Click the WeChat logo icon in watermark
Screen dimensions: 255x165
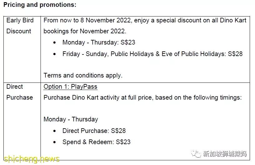(196, 153)
